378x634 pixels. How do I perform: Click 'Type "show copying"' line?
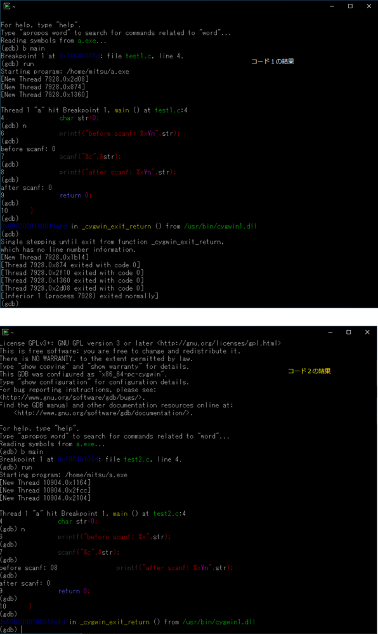tap(94, 367)
